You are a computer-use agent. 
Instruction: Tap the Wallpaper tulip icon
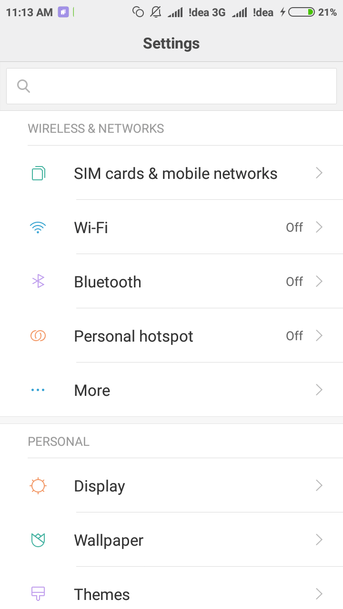click(38, 540)
